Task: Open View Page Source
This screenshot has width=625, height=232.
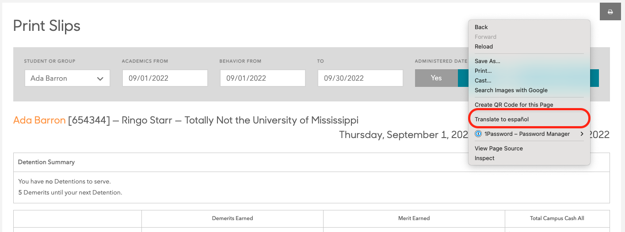Action: [x=499, y=149]
